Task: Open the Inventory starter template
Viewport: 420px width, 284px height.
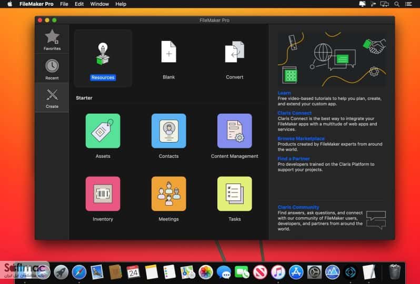Action: coord(103,194)
